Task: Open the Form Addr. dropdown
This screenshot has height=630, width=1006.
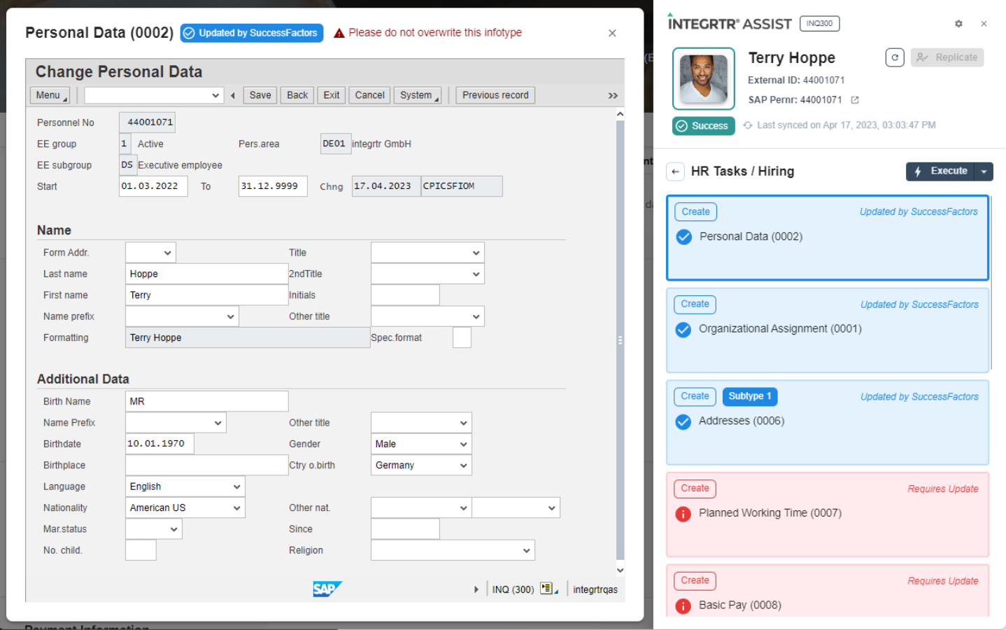Action: coord(167,253)
